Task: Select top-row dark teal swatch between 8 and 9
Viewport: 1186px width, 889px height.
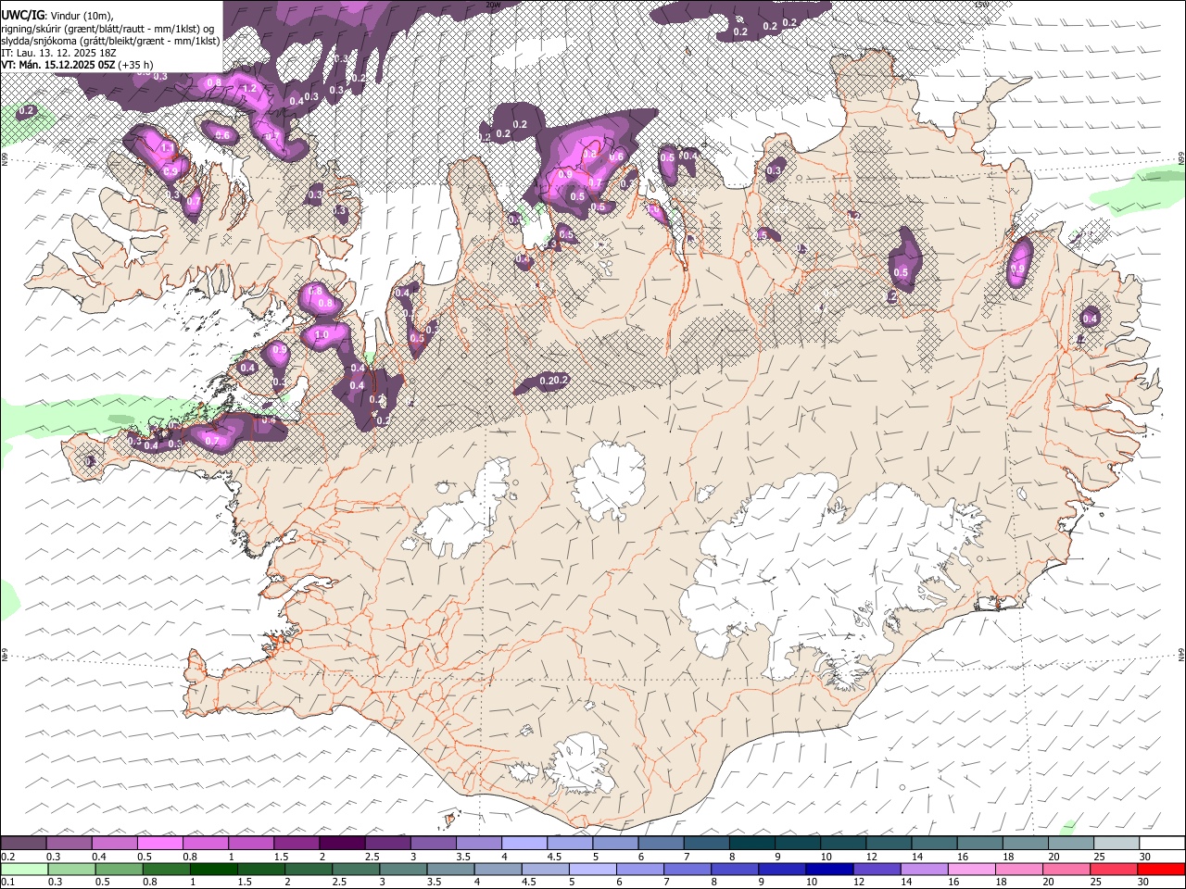Action: pos(751,843)
